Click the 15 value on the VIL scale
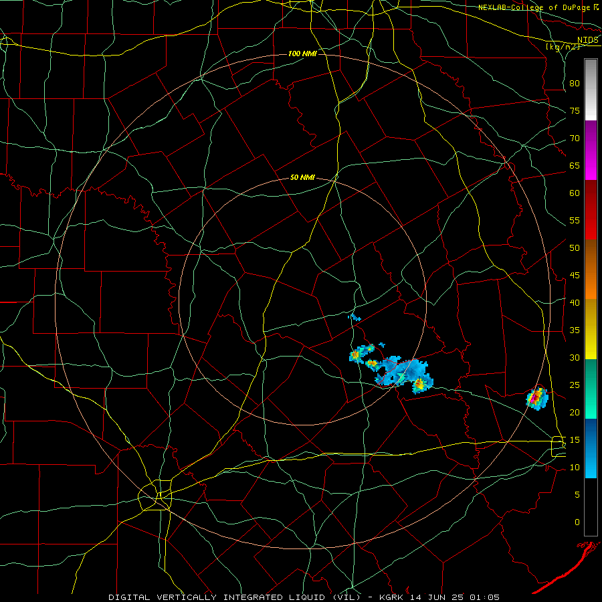This screenshot has width=602, height=602. 575,440
